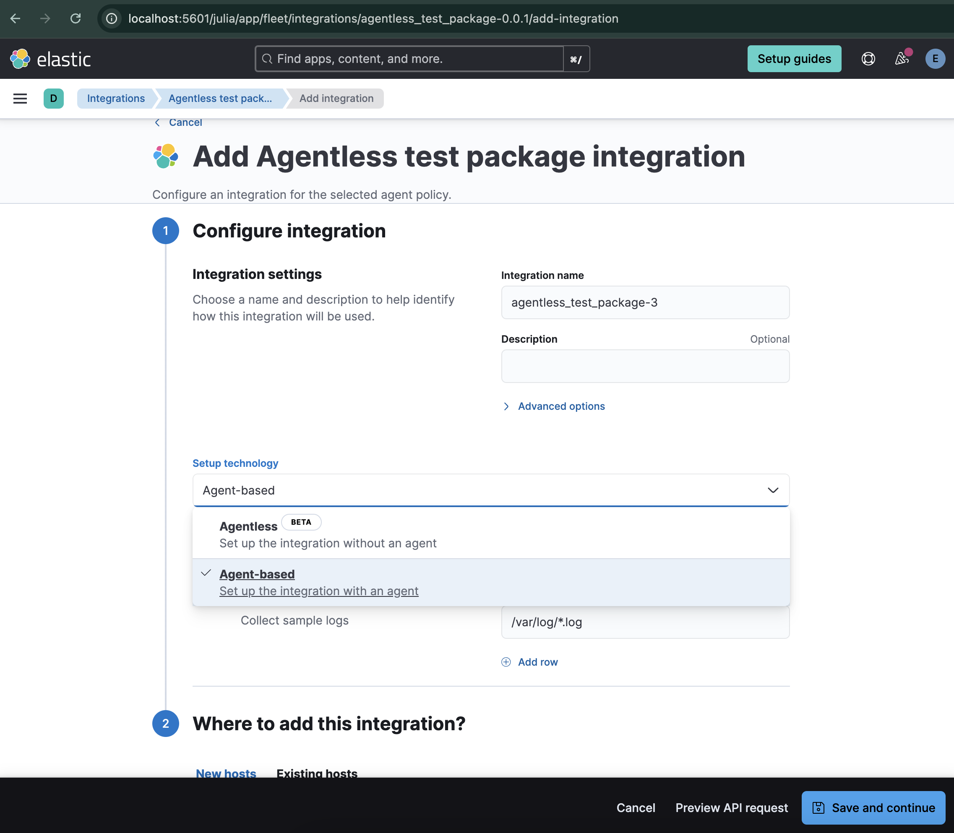Screen dimensions: 954x833
Task: Click the Agentless test package logo icon
Action: [166, 156]
